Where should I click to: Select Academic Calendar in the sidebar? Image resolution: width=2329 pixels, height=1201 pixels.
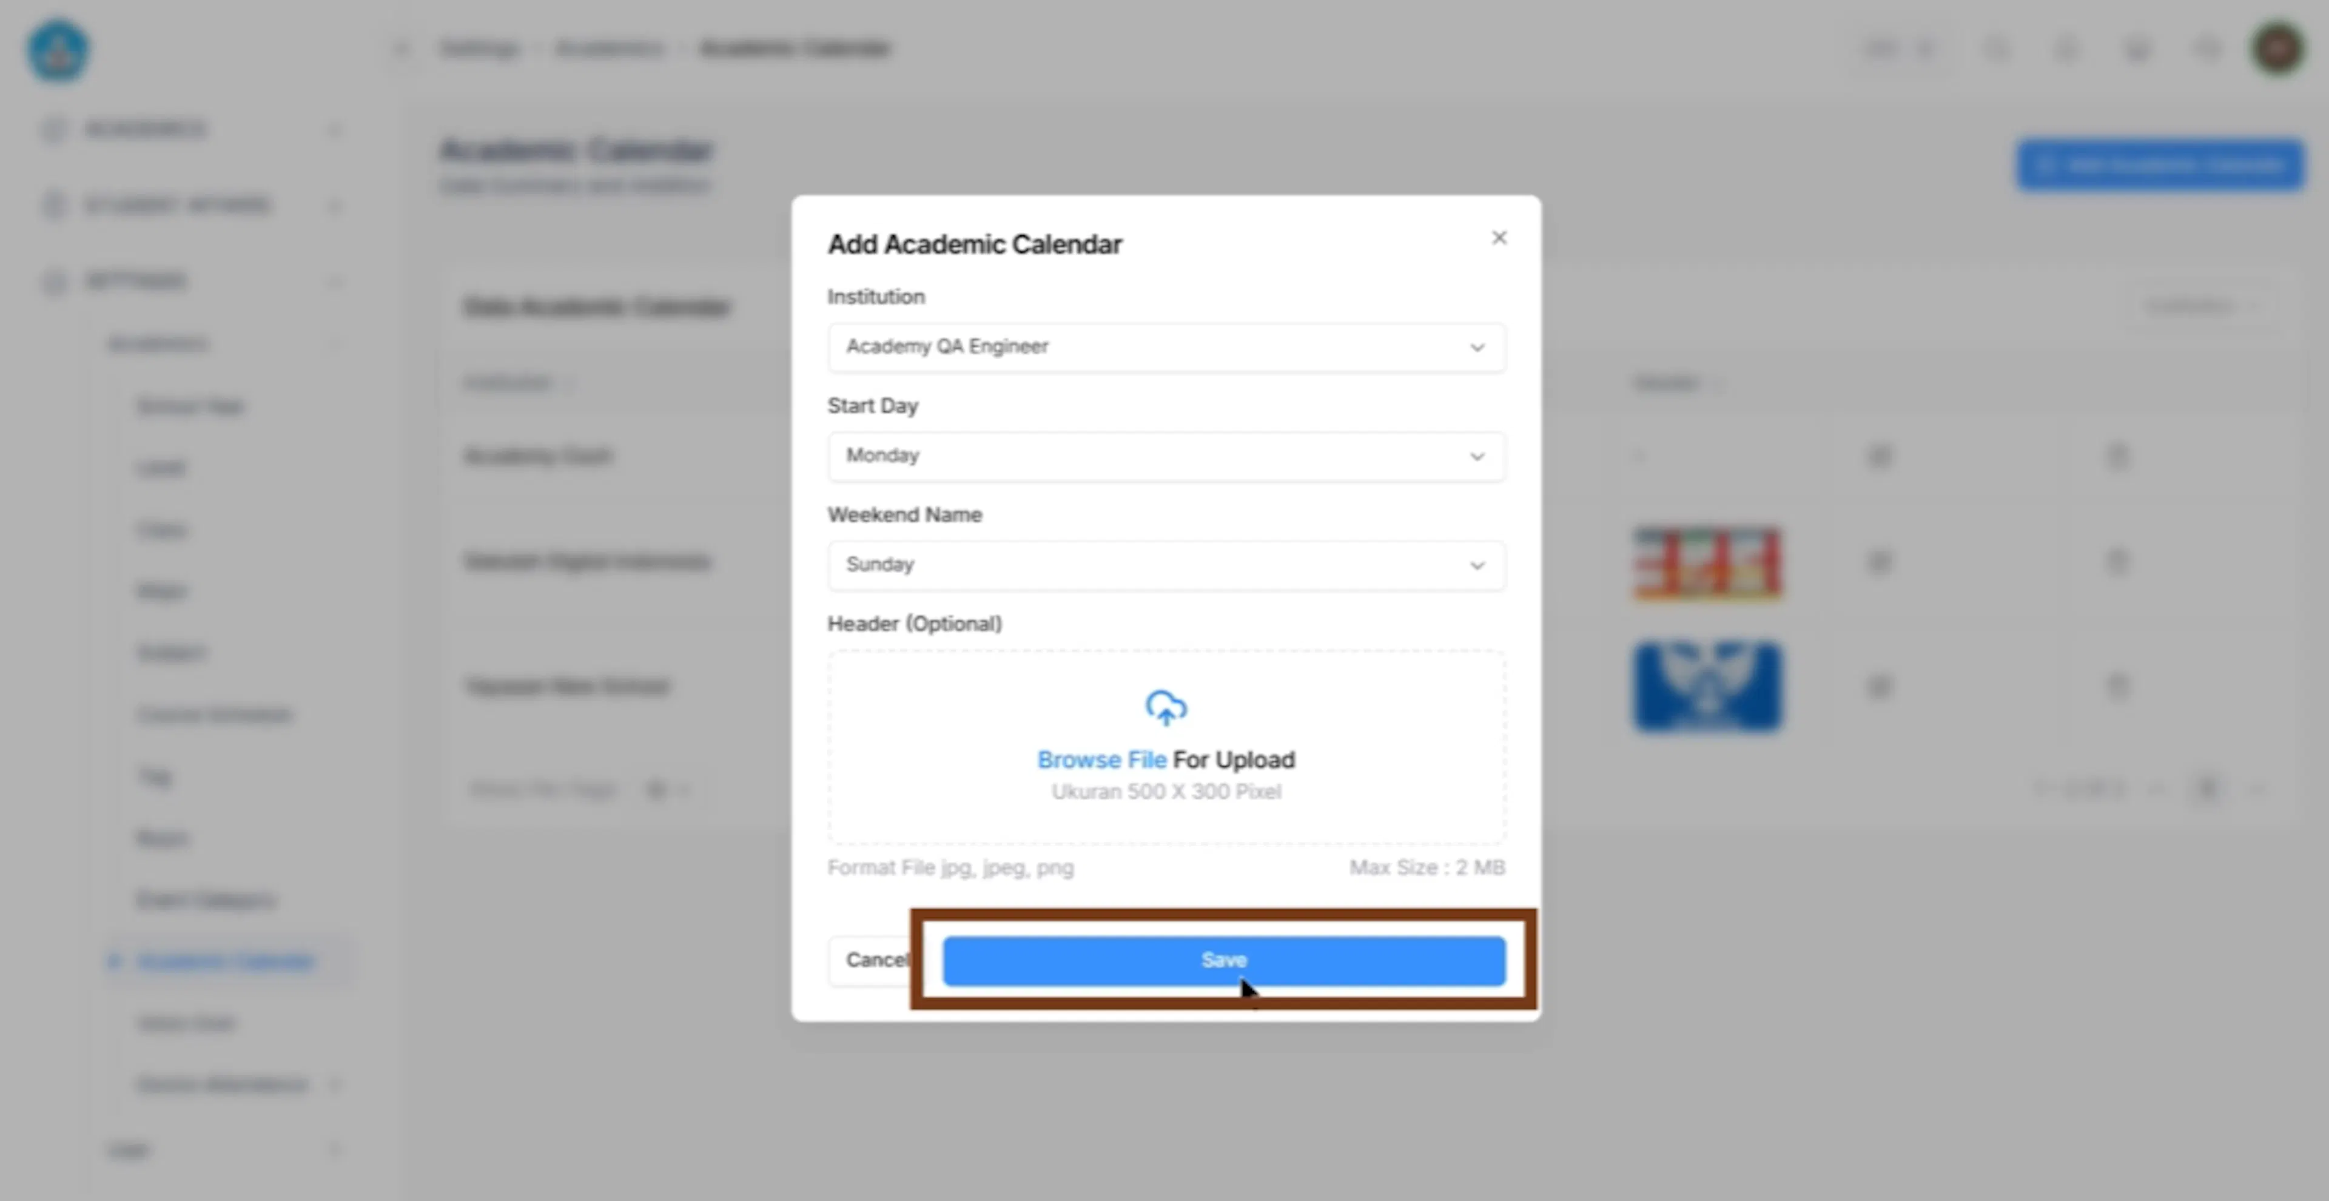[226, 960]
